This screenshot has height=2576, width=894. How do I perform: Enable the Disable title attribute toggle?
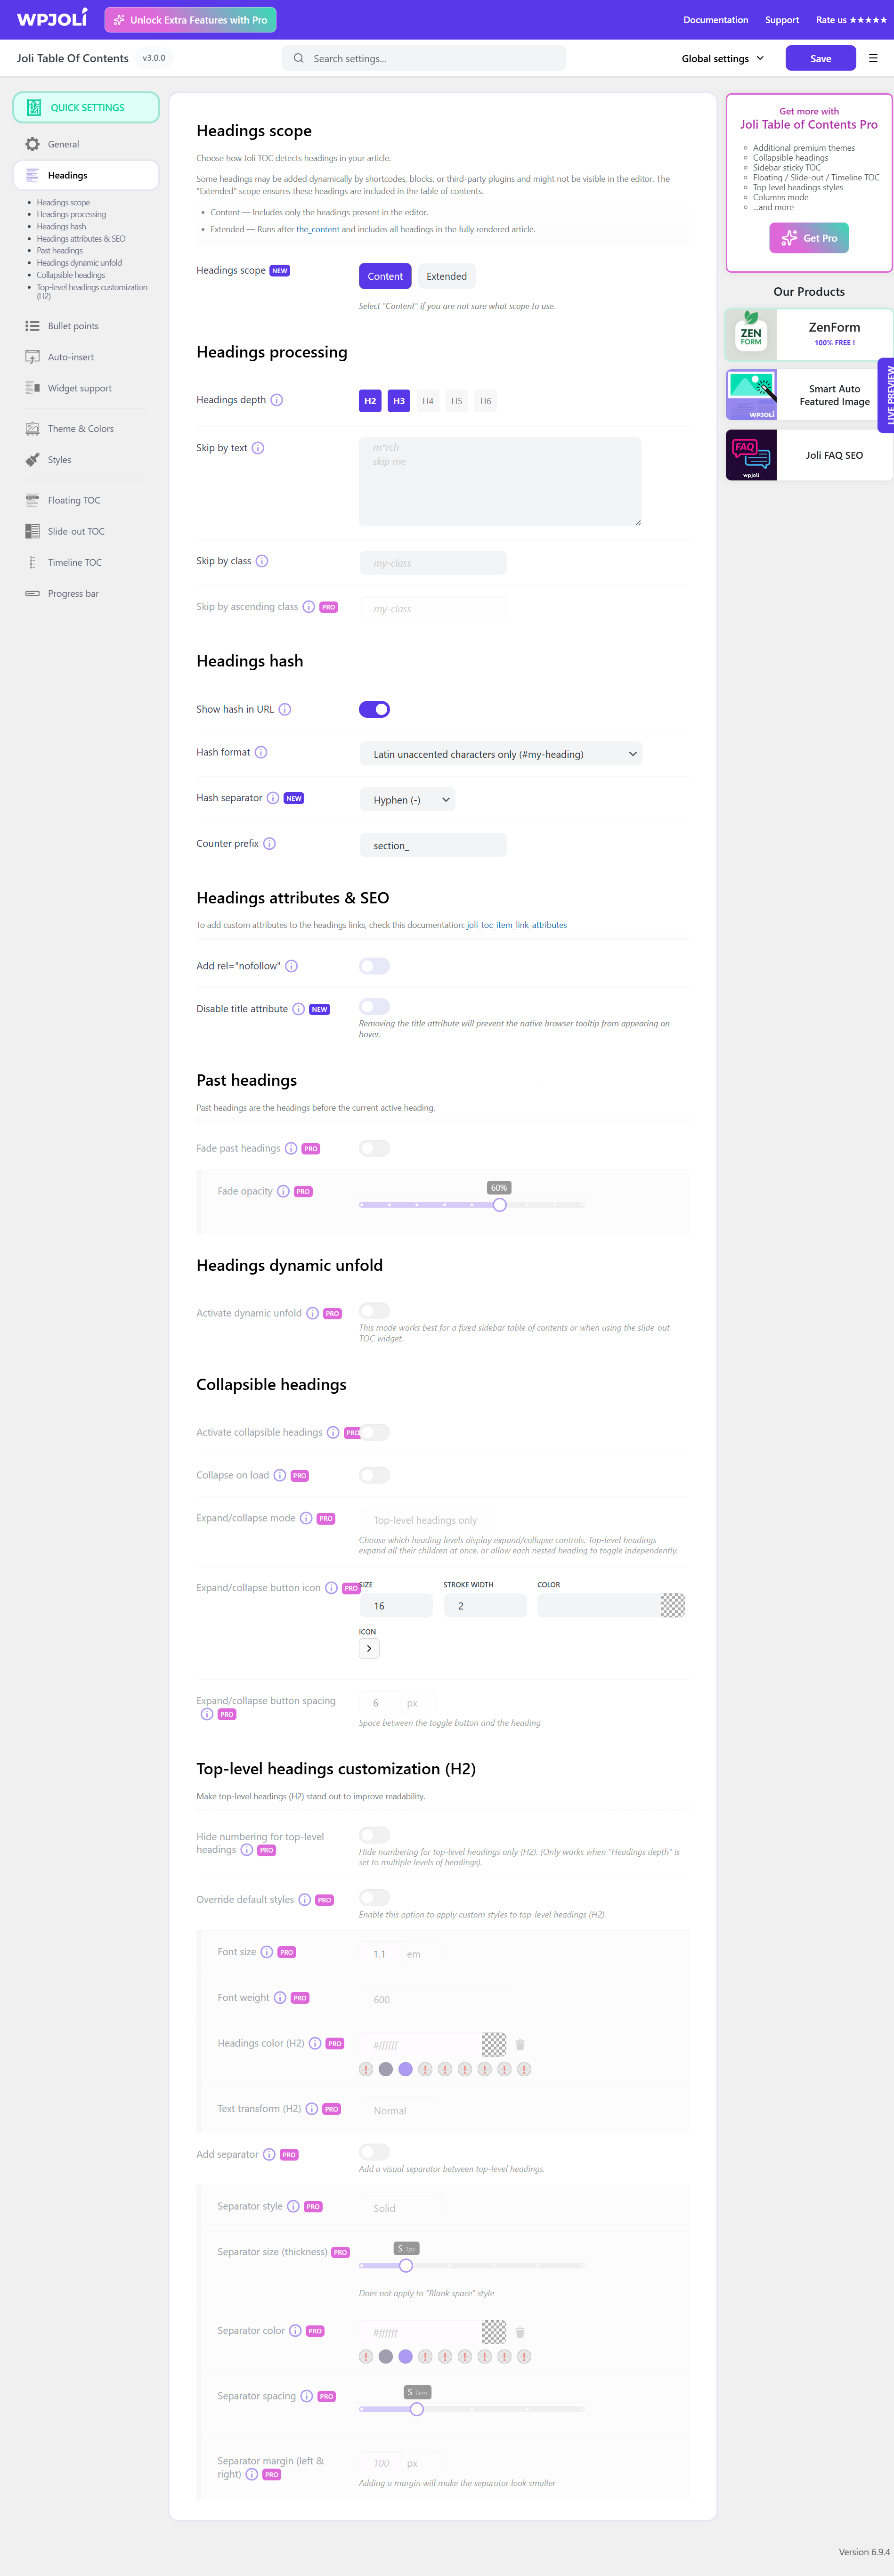pyautogui.click(x=374, y=1006)
